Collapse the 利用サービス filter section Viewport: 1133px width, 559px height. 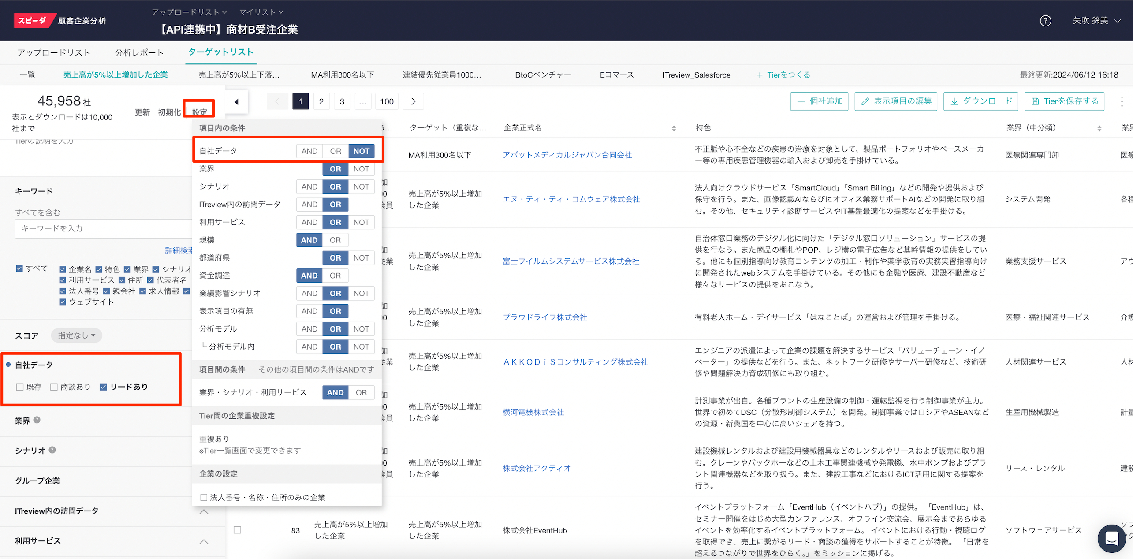204,541
